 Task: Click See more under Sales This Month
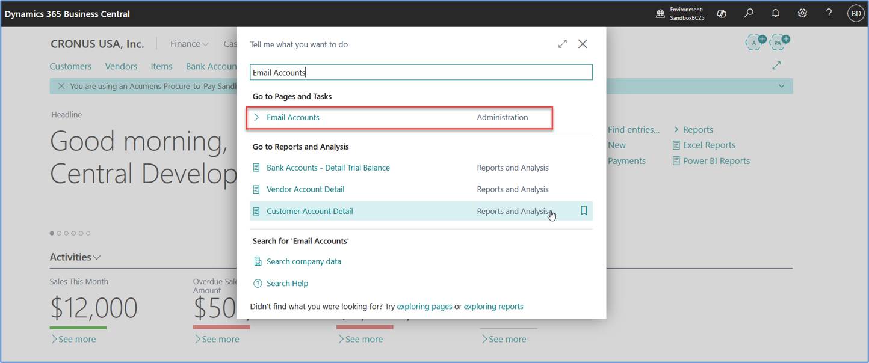tap(73, 339)
